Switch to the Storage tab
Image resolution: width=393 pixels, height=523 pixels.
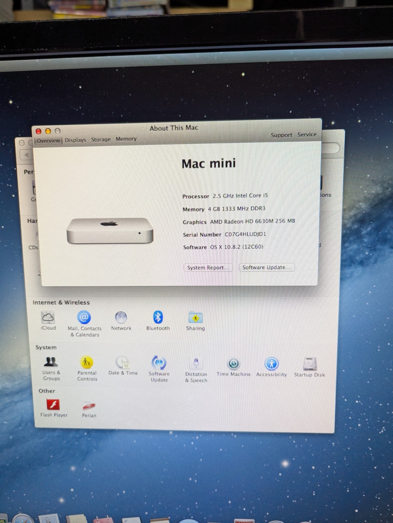point(101,140)
